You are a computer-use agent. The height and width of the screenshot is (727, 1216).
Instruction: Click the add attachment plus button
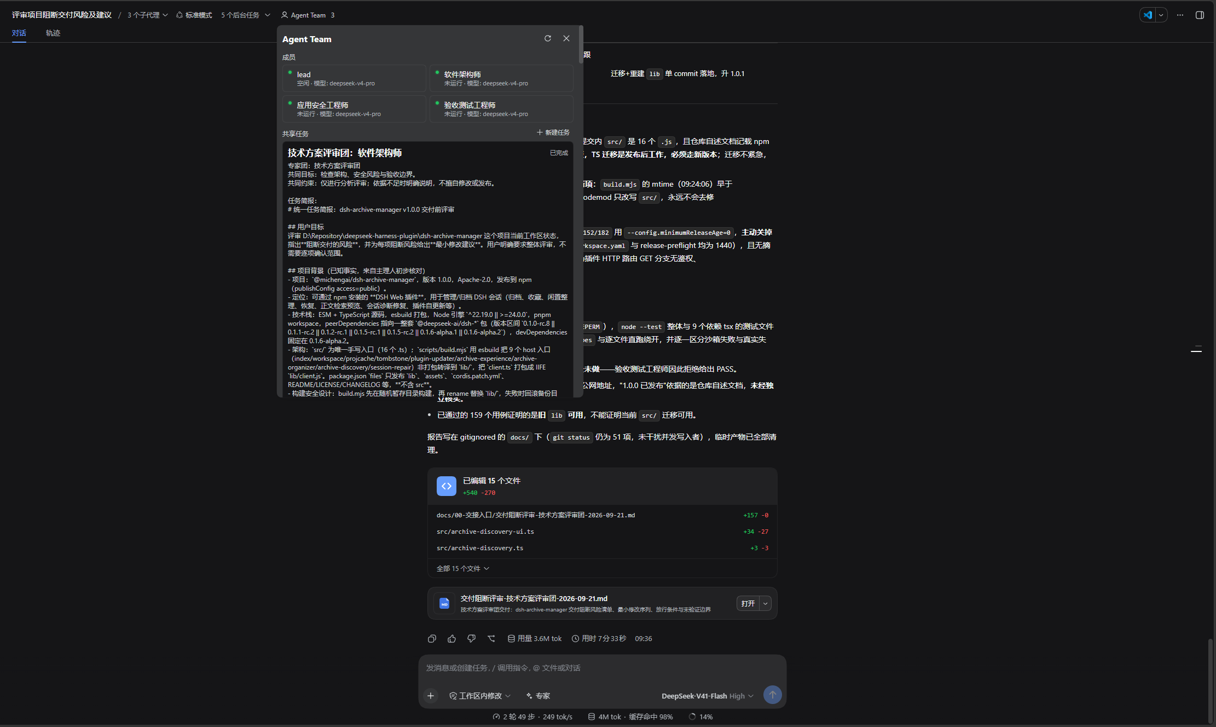click(431, 695)
